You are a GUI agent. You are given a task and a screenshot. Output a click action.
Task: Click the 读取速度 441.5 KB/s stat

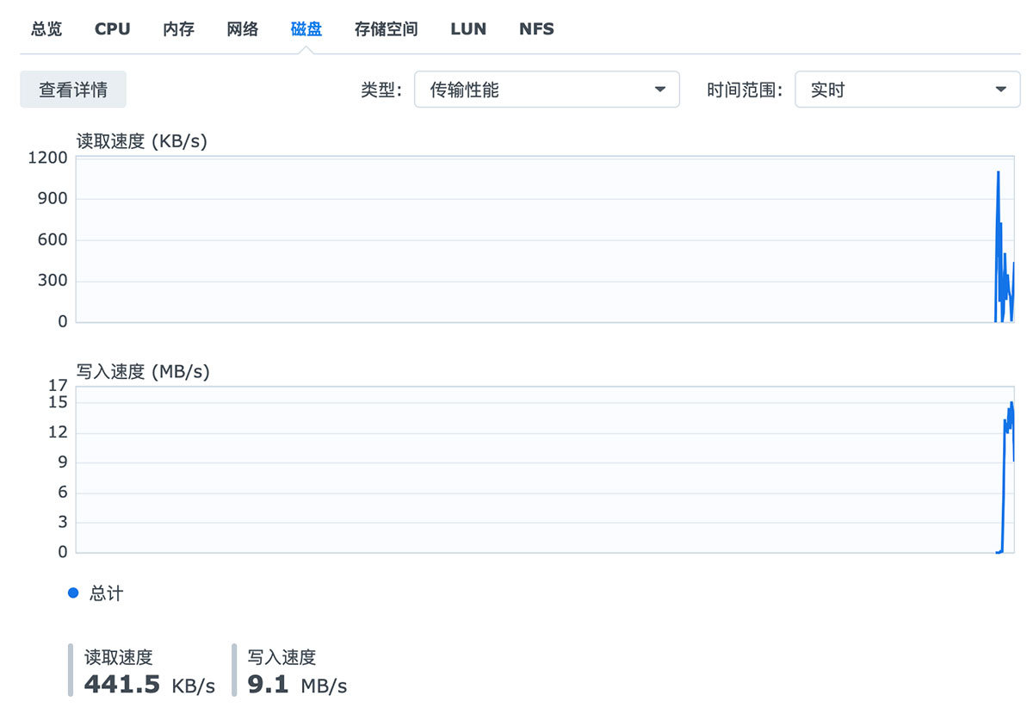(x=149, y=672)
